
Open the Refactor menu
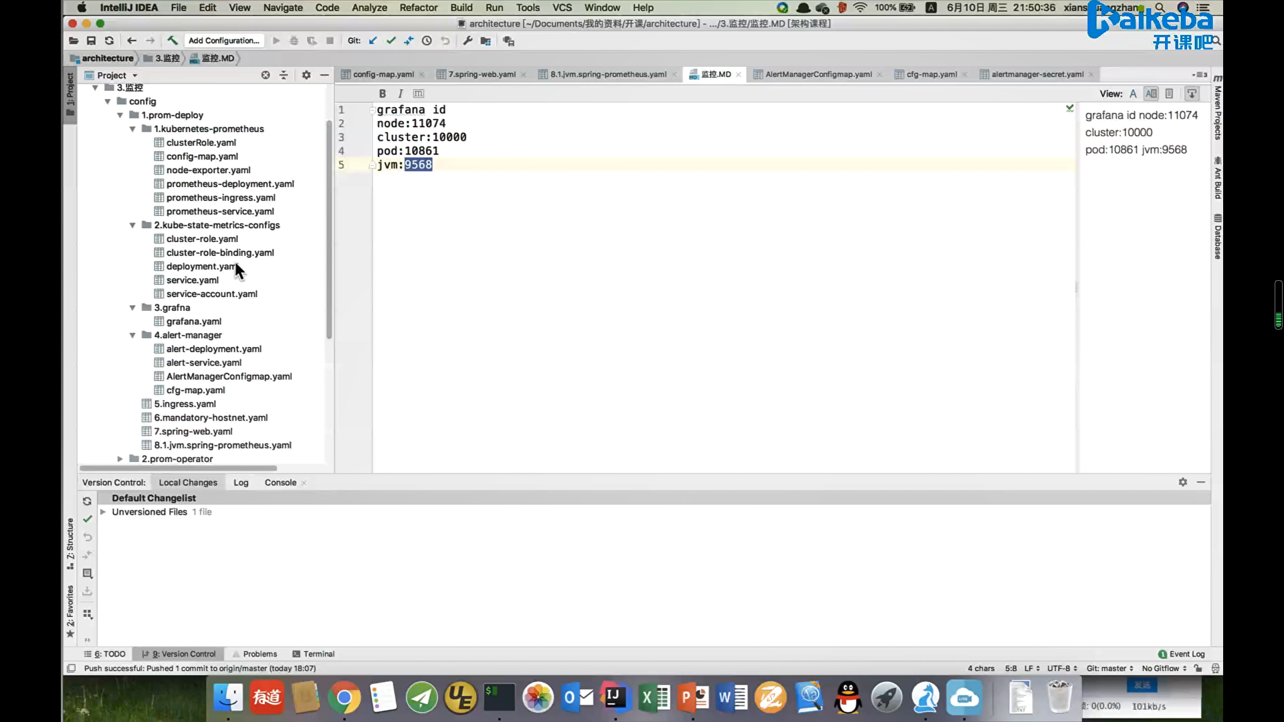(418, 7)
